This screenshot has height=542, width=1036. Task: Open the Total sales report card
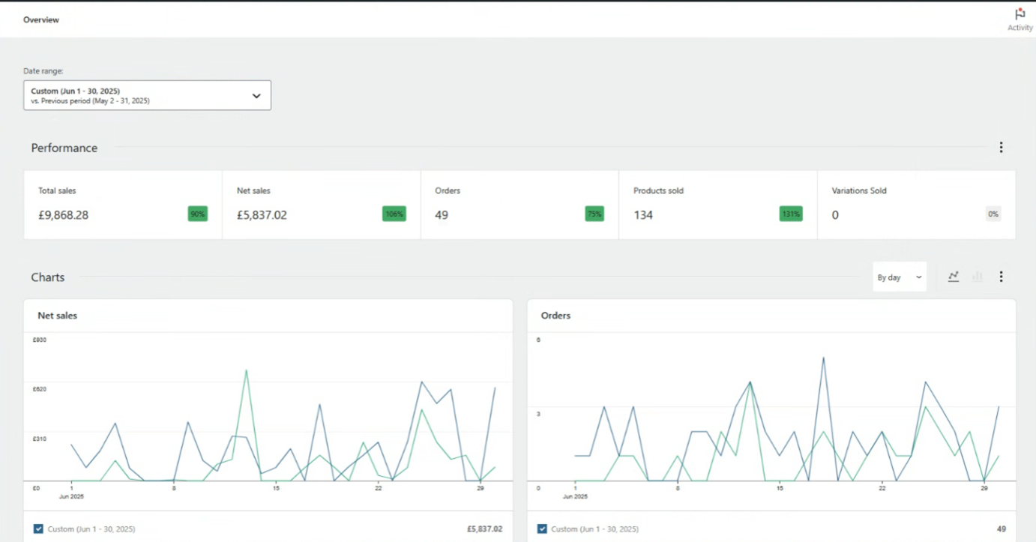point(112,205)
